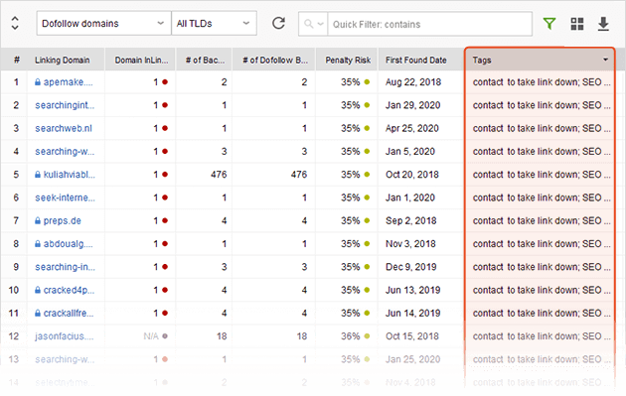
Task: Open the All TLDs dropdown
Action: 214,24
